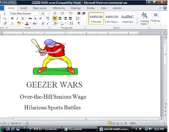
Task: Open the font name dropdown
Action: click(39, 13)
